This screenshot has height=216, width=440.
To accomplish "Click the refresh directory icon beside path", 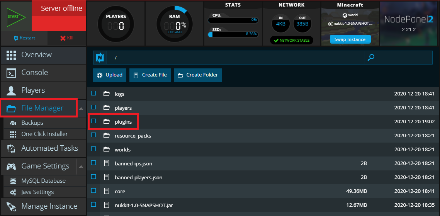I will tap(100, 58).
